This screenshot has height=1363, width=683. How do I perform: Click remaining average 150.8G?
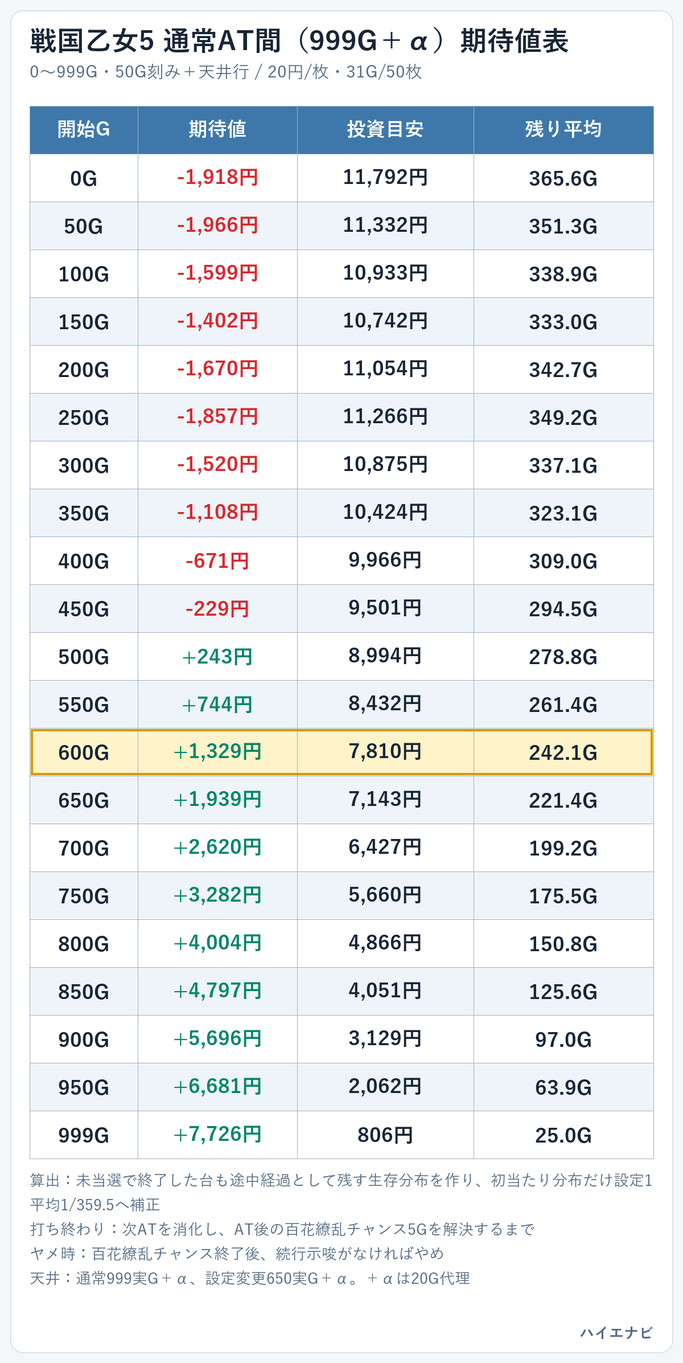[x=563, y=944]
